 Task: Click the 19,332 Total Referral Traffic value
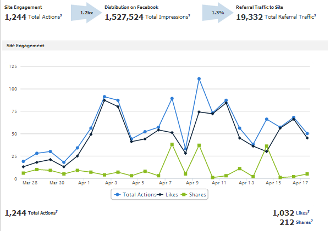coord(249,17)
